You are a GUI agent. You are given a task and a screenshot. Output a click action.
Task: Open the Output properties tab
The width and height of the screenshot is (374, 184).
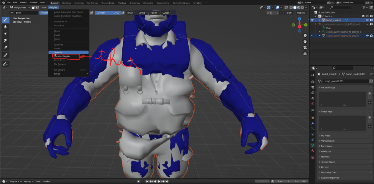313,87
